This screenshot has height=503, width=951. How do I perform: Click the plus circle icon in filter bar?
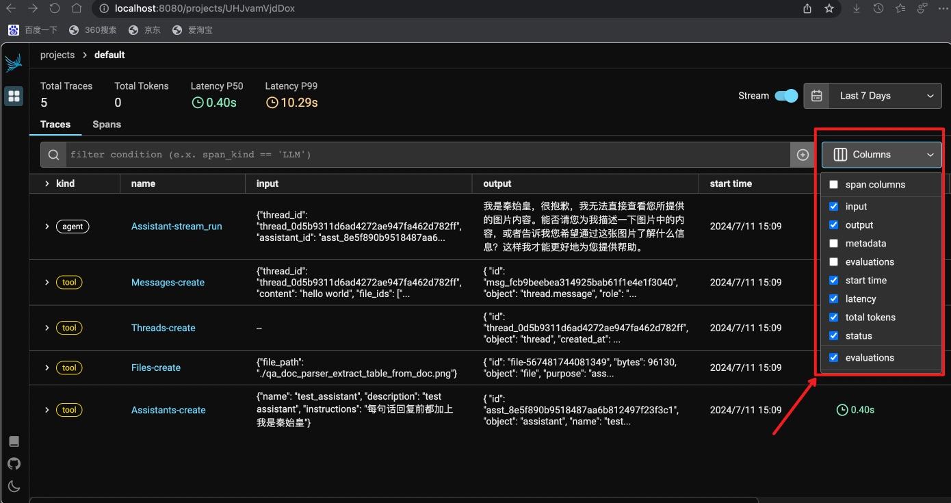803,155
